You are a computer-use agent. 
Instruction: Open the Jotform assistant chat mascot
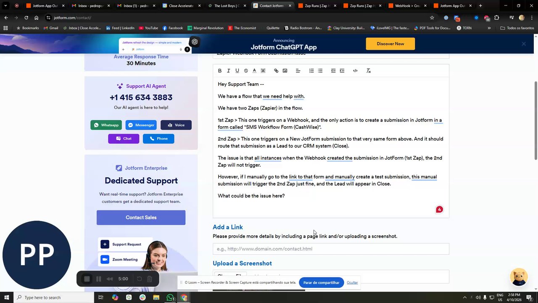(x=519, y=277)
